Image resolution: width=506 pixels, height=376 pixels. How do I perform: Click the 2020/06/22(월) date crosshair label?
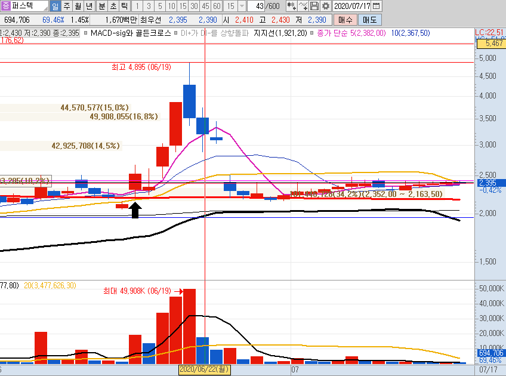coord(204,369)
